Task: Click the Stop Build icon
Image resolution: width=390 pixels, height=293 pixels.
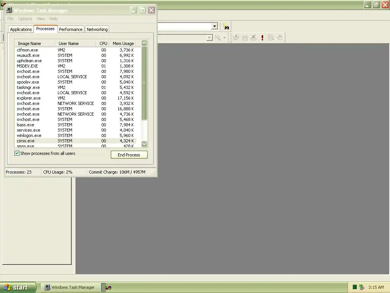Action: click(x=254, y=38)
